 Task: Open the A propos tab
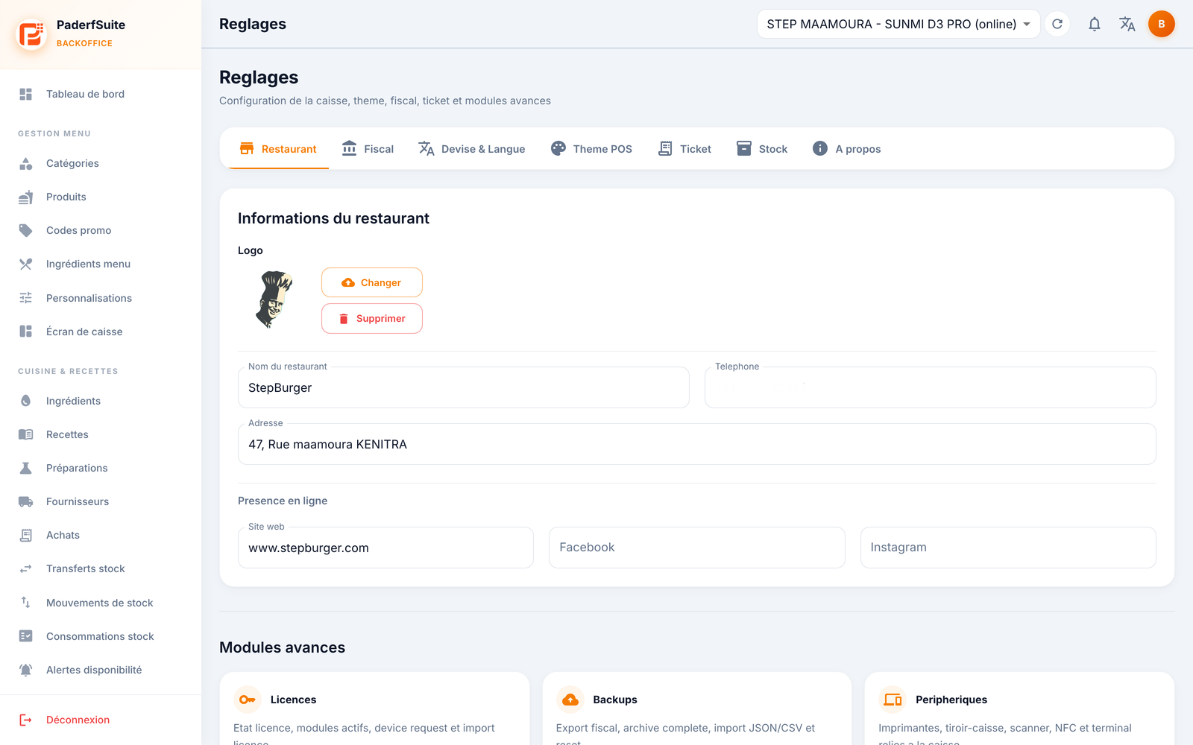click(847, 149)
